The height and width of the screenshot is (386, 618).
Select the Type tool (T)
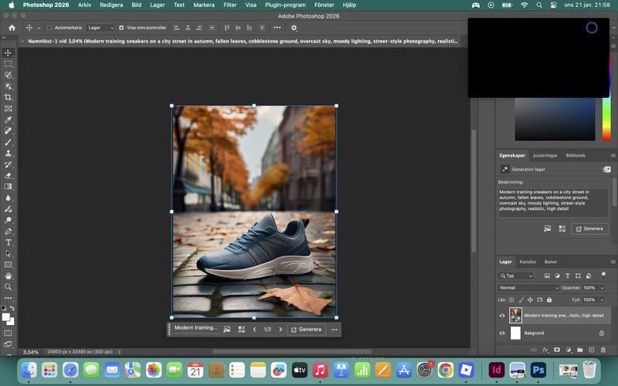tap(8, 242)
